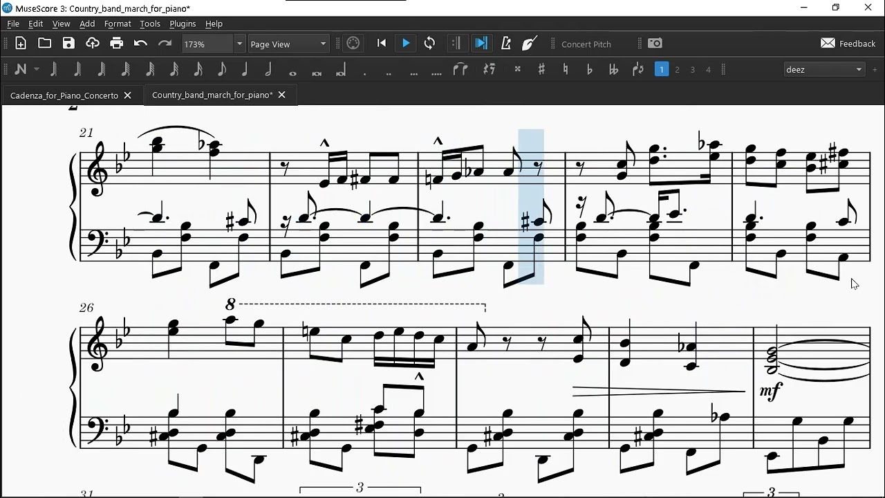Apply natural accidental
This screenshot has height=498, width=885.
pyautogui.click(x=566, y=69)
